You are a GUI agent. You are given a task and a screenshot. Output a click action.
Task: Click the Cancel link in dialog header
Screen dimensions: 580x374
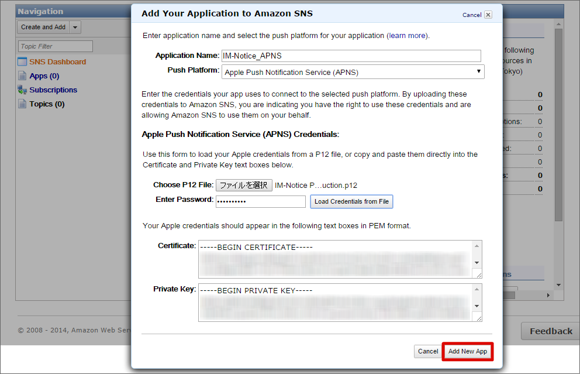pyautogui.click(x=472, y=15)
